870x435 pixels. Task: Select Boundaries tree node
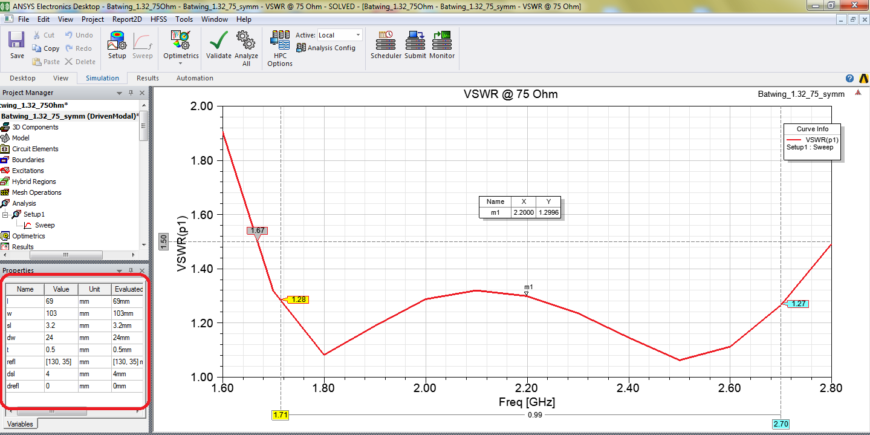click(x=28, y=160)
